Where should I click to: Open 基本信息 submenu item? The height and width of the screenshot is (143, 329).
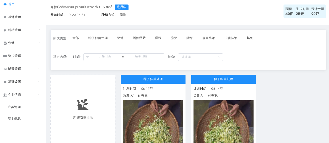point(14,119)
